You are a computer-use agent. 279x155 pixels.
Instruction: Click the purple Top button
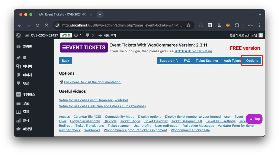[x=254, y=119]
